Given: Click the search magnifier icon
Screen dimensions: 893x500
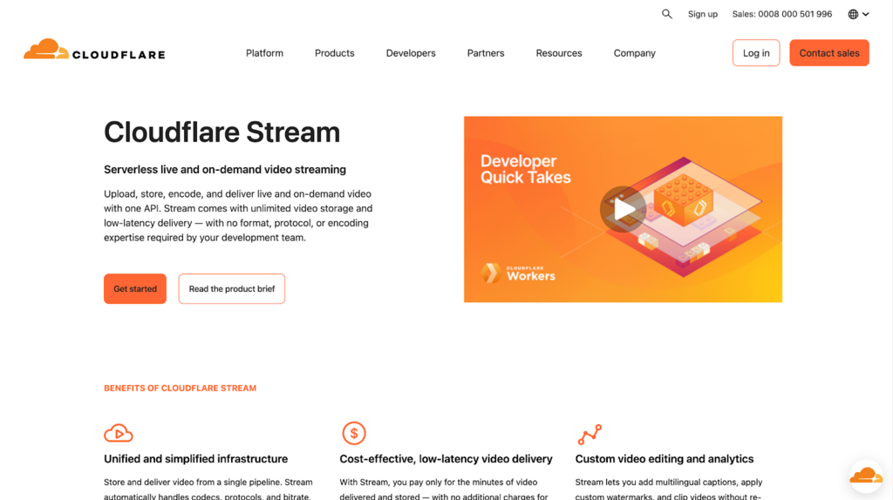Looking at the screenshot, I should point(667,14).
